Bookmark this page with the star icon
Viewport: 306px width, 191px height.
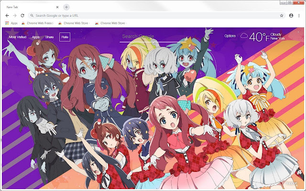(282, 16)
